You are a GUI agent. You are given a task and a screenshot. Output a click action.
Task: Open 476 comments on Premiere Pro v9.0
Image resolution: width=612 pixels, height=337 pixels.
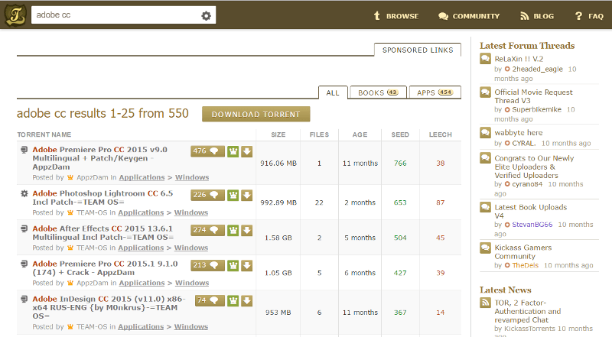pyautogui.click(x=206, y=151)
